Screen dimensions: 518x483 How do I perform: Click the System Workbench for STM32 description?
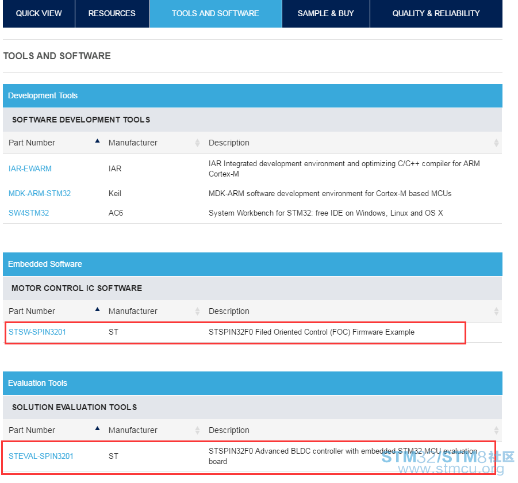coord(326,213)
